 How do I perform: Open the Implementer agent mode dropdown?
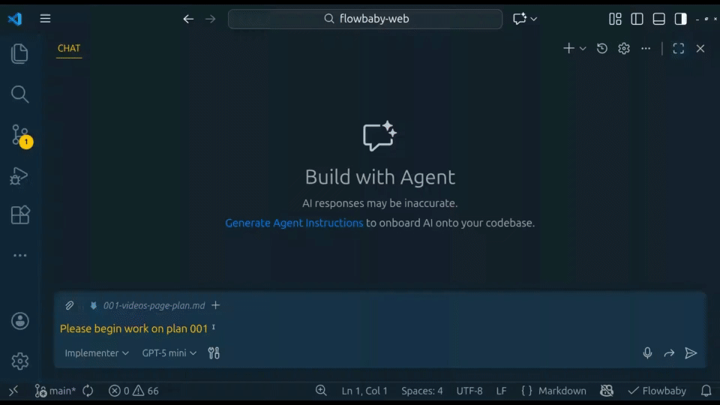97,353
